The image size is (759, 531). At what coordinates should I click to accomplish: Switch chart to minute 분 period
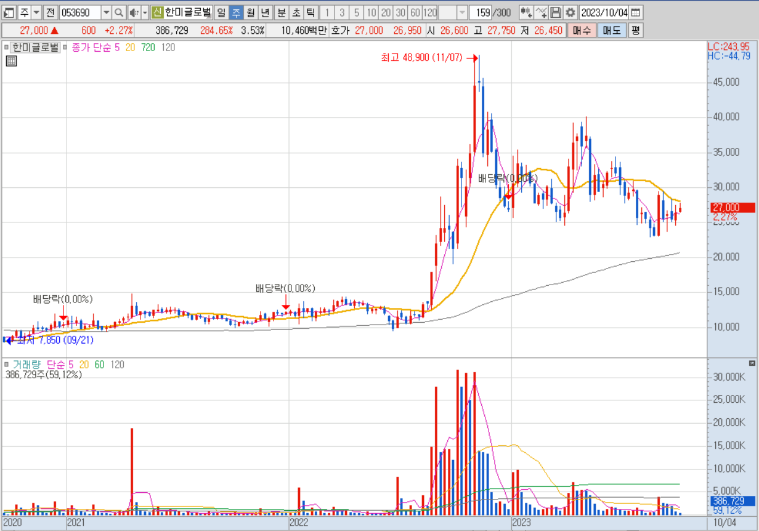click(281, 12)
